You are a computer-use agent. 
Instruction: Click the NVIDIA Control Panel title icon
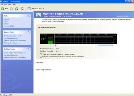pos(1,2)
